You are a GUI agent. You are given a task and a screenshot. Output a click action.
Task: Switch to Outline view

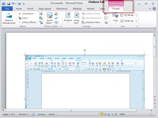click(112, 114)
